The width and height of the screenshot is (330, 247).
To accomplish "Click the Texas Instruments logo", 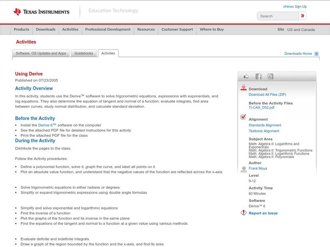I will coord(41,12).
